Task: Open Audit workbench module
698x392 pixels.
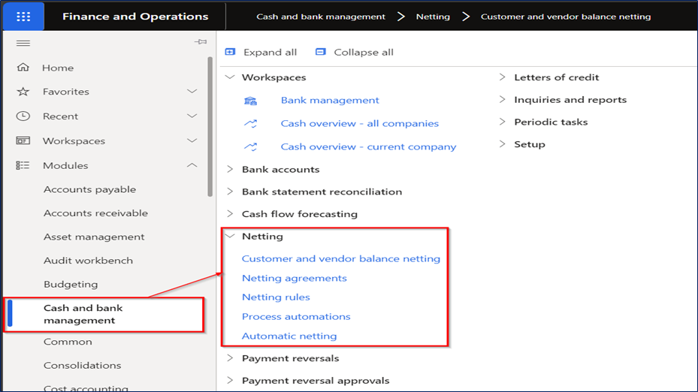Action: point(88,261)
